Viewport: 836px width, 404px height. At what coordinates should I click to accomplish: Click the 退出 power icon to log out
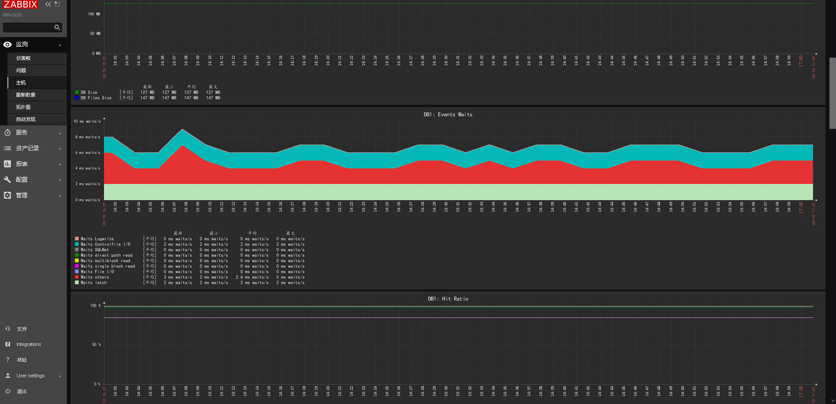coord(7,391)
